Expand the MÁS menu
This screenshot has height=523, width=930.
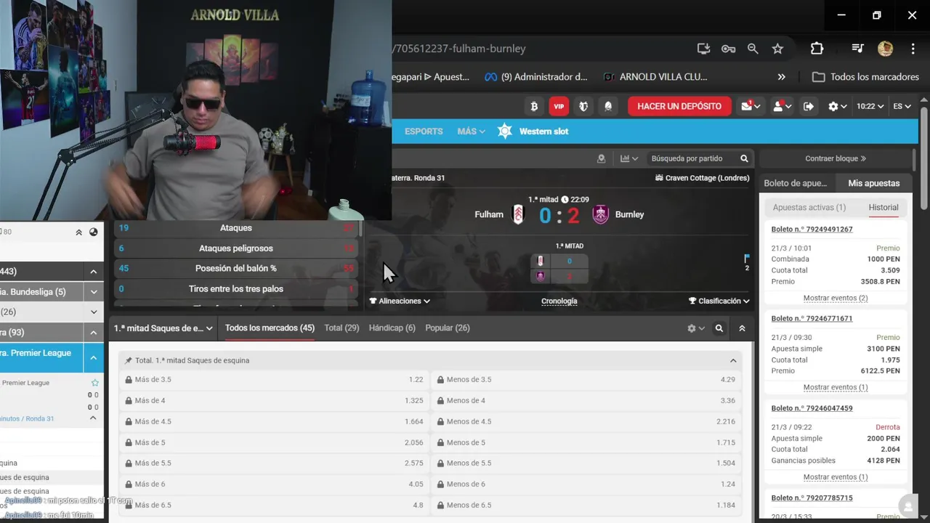[x=471, y=131]
